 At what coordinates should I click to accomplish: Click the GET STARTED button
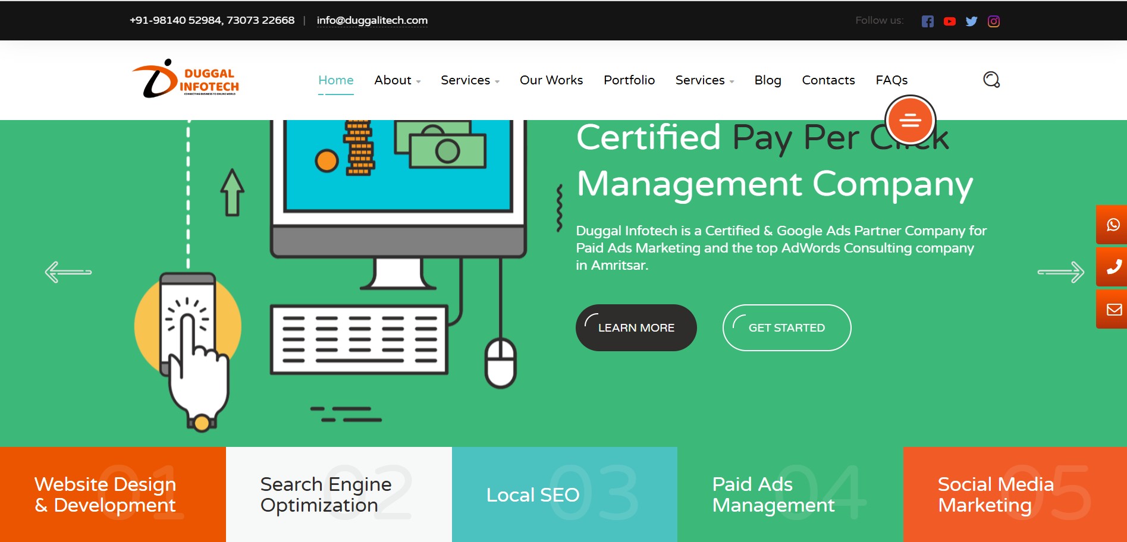(786, 327)
